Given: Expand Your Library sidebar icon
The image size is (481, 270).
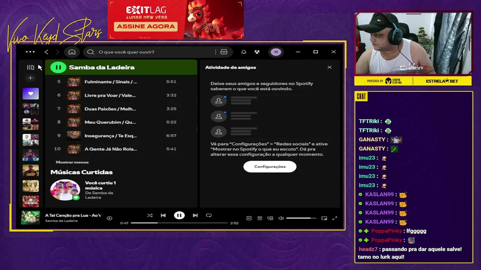Looking at the screenshot, I should point(30,67).
